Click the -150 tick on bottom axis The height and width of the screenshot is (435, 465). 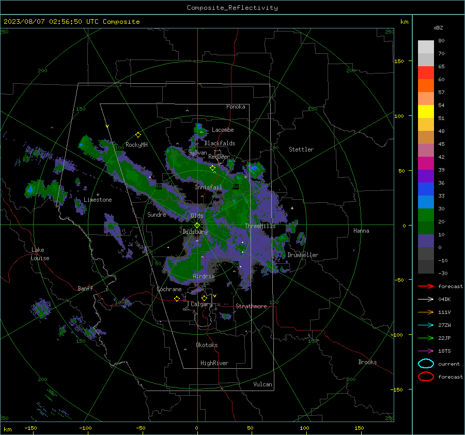pyautogui.click(x=30, y=428)
